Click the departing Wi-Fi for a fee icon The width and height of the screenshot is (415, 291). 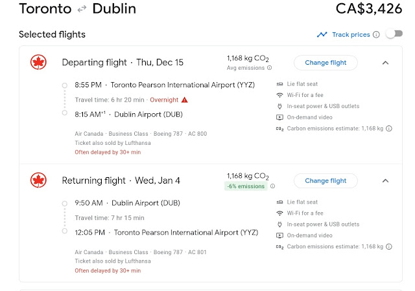click(279, 95)
